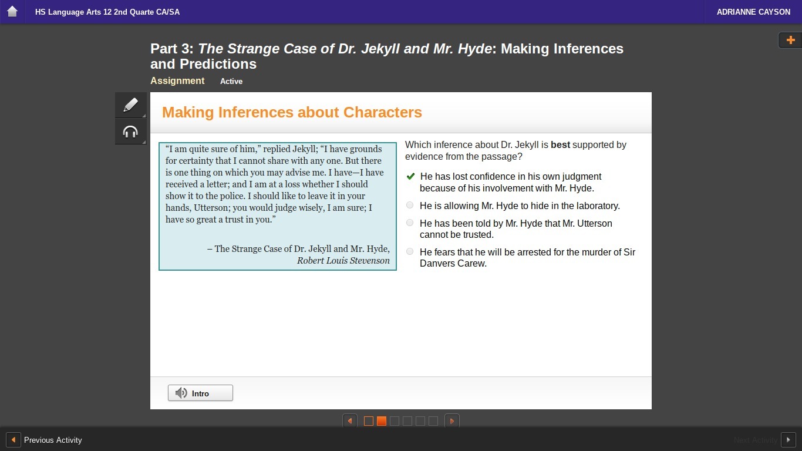Click the right arrow in page navigator
The height and width of the screenshot is (451, 802).
452,421
